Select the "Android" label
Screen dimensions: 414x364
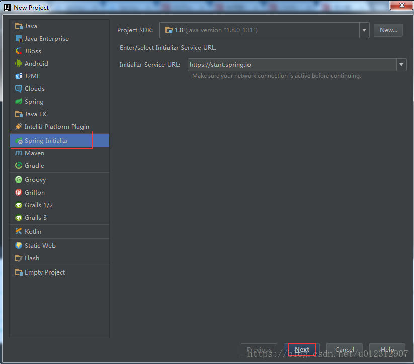[x=36, y=64]
